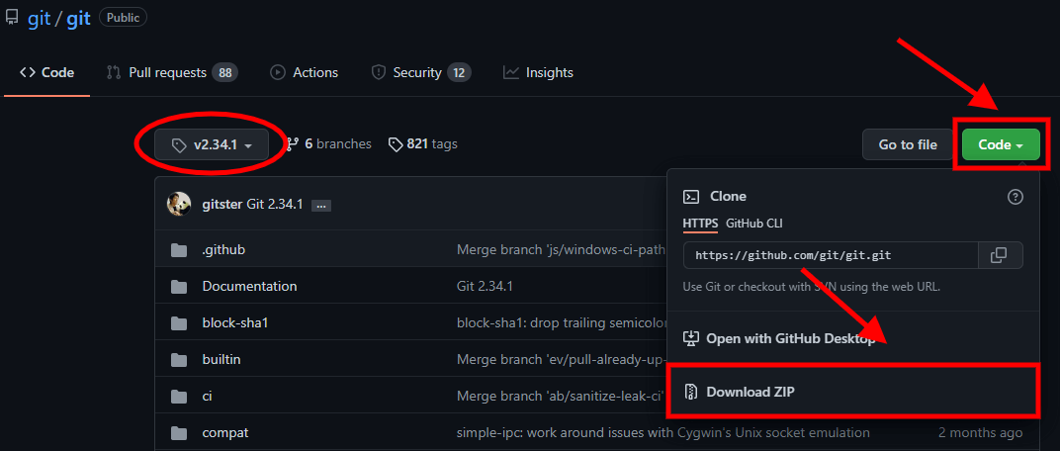Switch to the Pull requests tab
This screenshot has height=451, width=1060.
coord(170,72)
